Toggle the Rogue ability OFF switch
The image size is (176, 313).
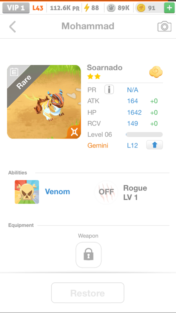coord(106,192)
